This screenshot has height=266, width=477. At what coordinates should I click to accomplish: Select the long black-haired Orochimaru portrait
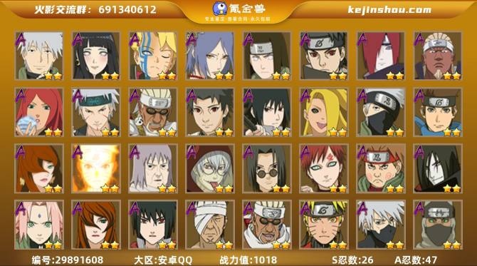tap(438, 168)
